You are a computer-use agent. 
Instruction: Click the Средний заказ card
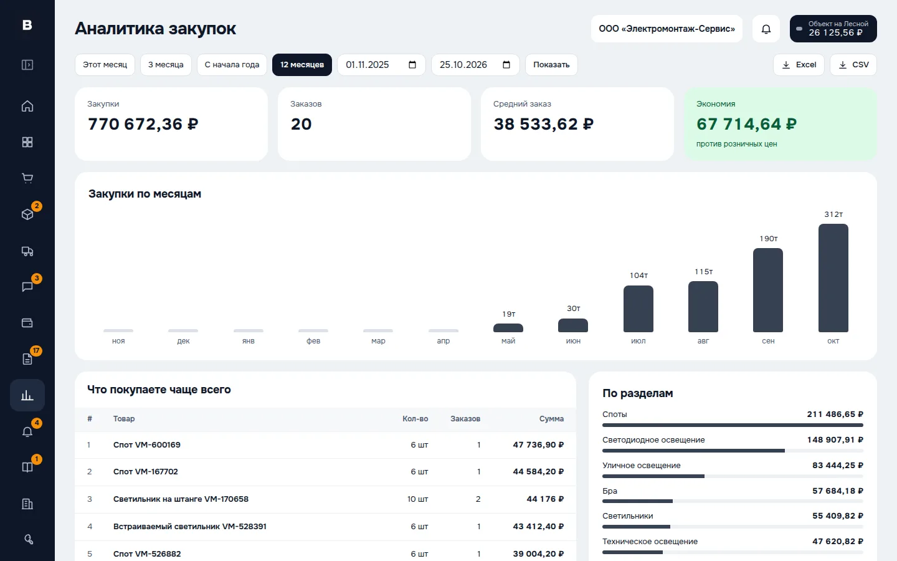(x=577, y=124)
